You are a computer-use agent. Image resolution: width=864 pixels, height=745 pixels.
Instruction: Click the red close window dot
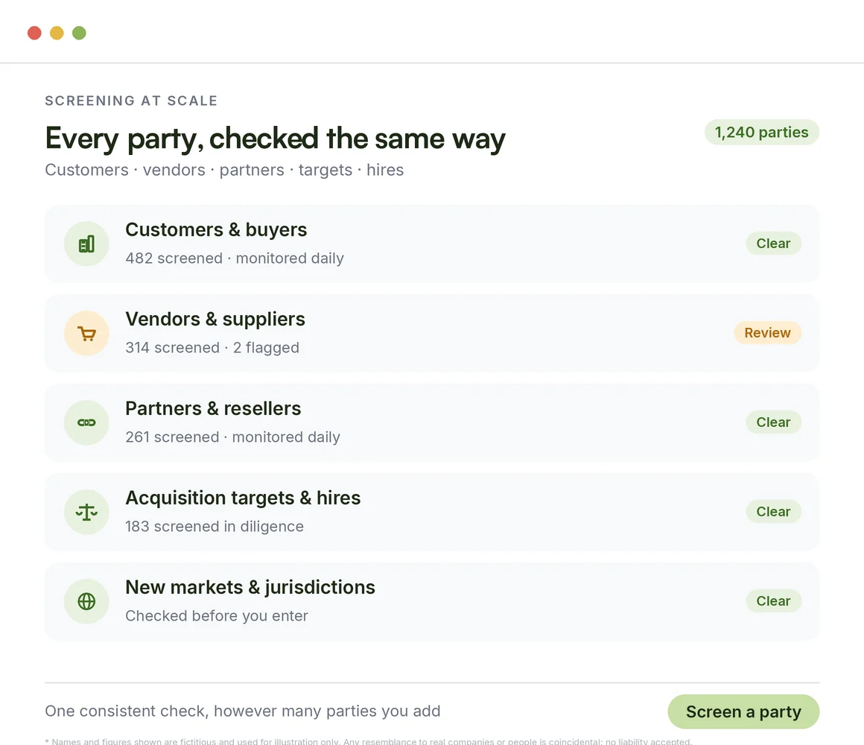tap(35, 33)
